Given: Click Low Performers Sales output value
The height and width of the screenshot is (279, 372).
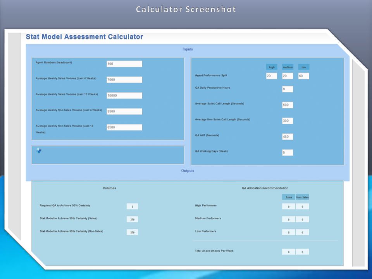Looking at the screenshot, I should [x=289, y=232].
